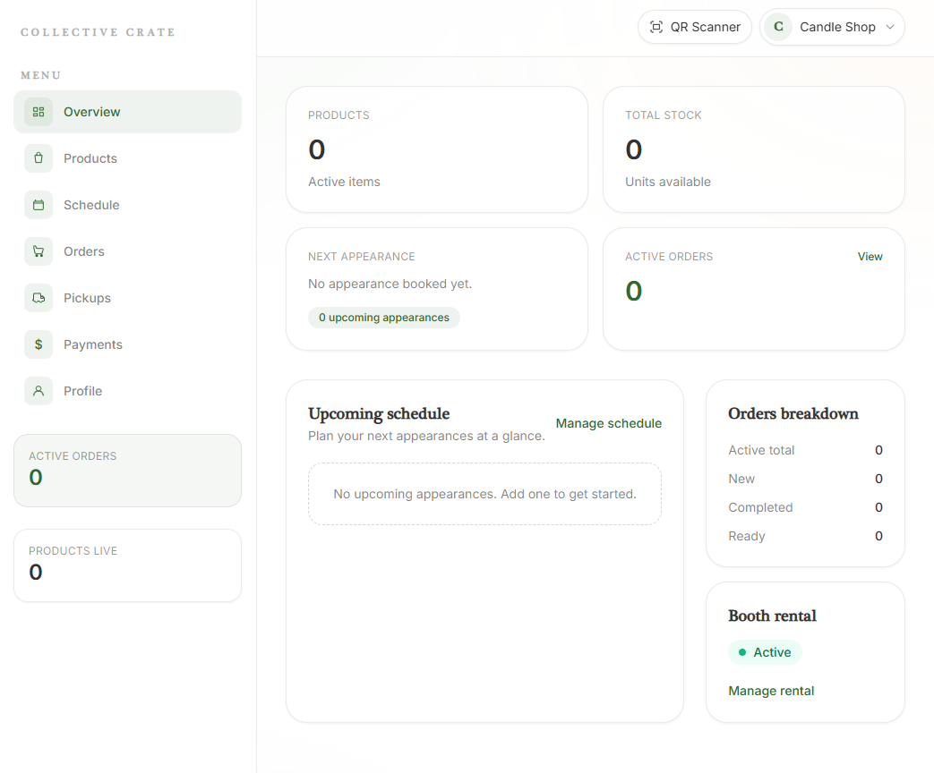This screenshot has width=934, height=773.
Task: Open Manage schedule
Action: tap(608, 422)
